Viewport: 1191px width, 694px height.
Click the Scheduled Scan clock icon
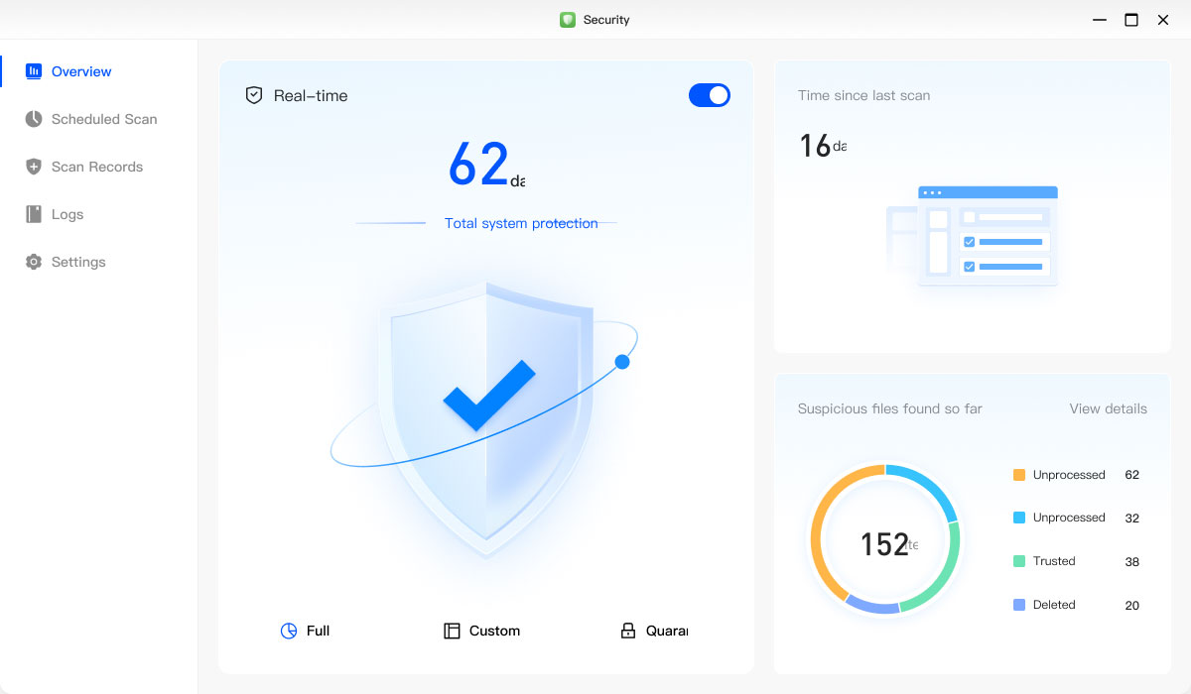coord(33,119)
